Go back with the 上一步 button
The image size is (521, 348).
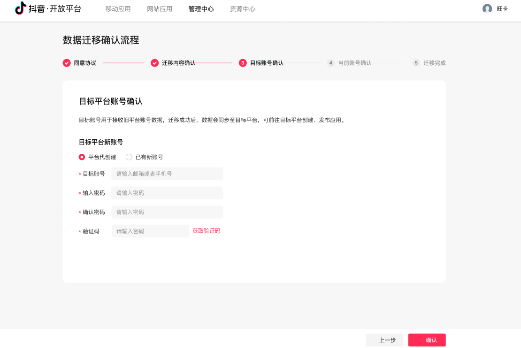[x=387, y=340]
